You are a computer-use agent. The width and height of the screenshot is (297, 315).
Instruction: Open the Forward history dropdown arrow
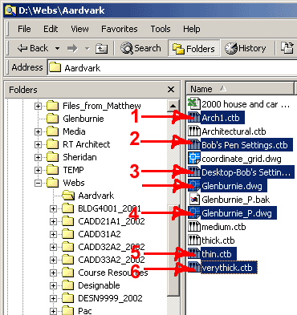click(87, 49)
